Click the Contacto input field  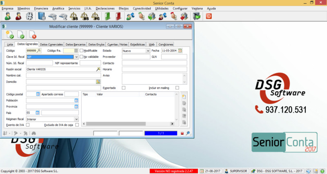(155, 63)
